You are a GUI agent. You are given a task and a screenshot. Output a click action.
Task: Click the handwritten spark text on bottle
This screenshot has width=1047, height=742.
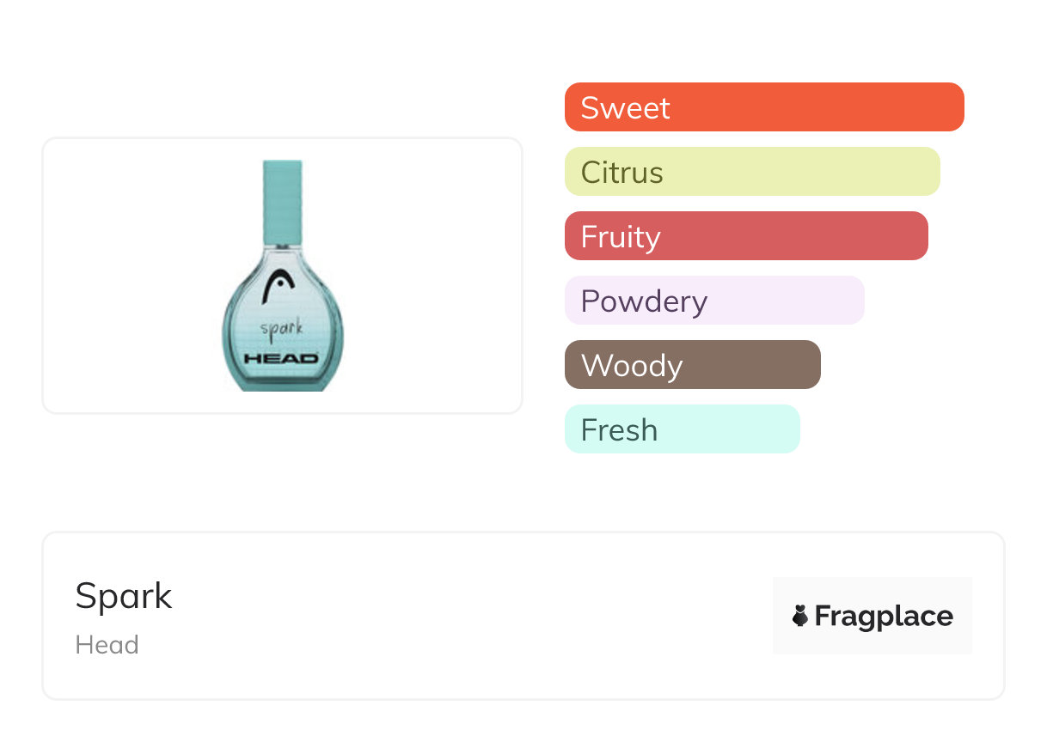[x=281, y=329]
